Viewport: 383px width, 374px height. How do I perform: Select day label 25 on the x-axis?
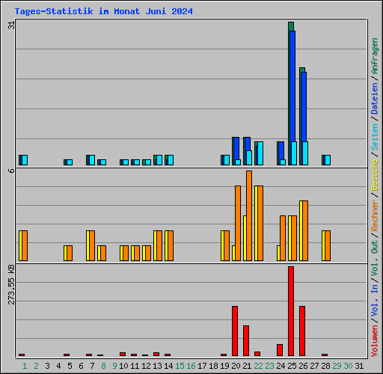(292, 366)
